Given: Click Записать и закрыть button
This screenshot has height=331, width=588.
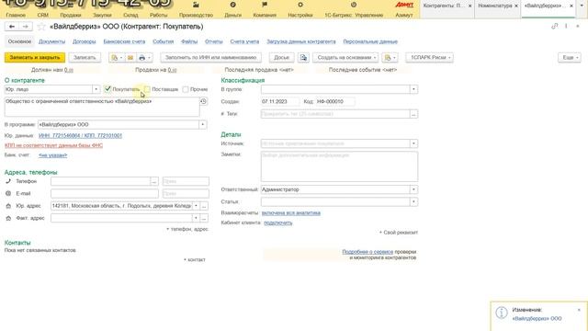Looking at the screenshot, I should click(35, 58).
